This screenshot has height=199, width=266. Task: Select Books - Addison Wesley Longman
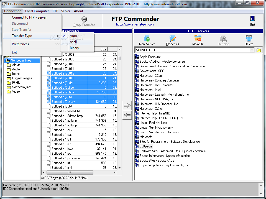coord(162,62)
